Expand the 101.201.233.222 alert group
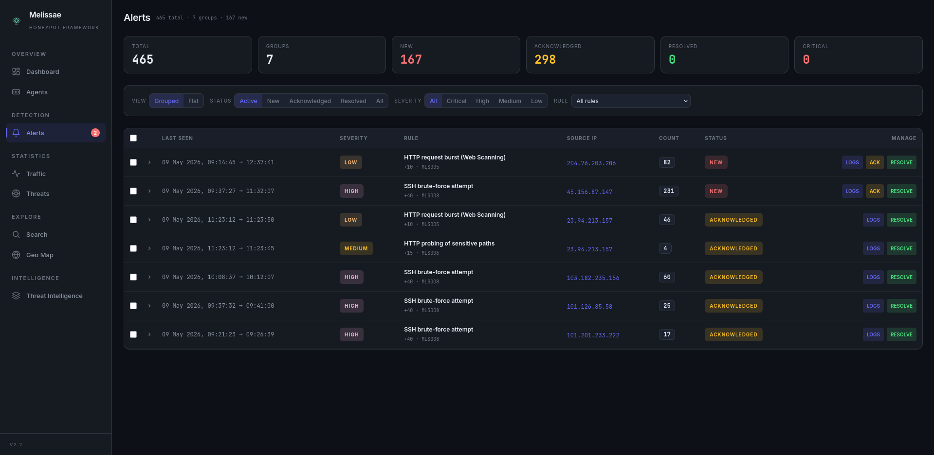This screenshot has height=455, width=934. (149, 334)
